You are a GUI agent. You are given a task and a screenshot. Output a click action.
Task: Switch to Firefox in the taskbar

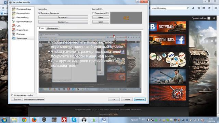[34, 120]
